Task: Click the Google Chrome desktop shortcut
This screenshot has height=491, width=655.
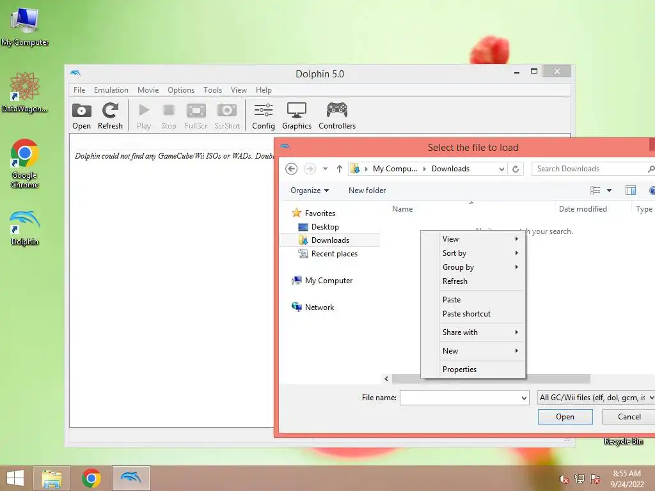Action: point(25,164)
